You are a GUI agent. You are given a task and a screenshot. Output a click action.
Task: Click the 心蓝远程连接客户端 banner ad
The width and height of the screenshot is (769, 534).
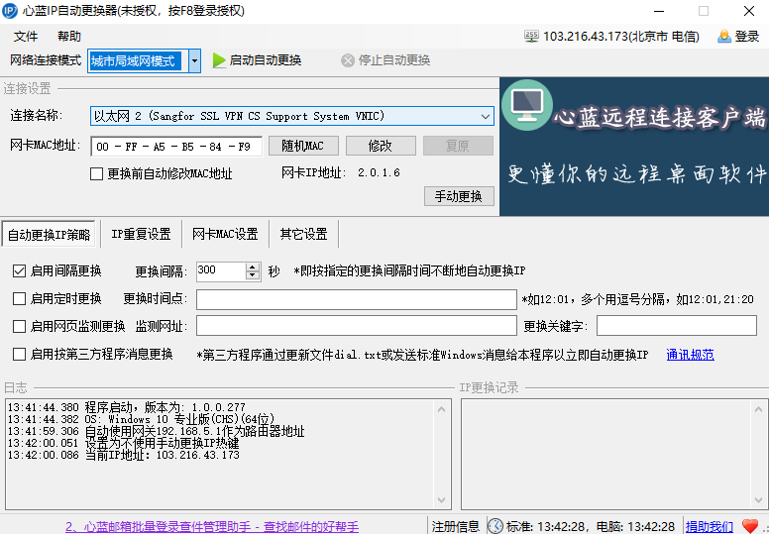[634, 147]
